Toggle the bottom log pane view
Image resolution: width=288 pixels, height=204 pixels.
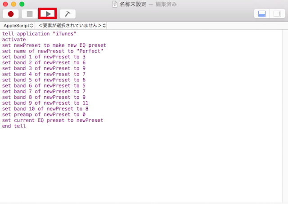262,14
